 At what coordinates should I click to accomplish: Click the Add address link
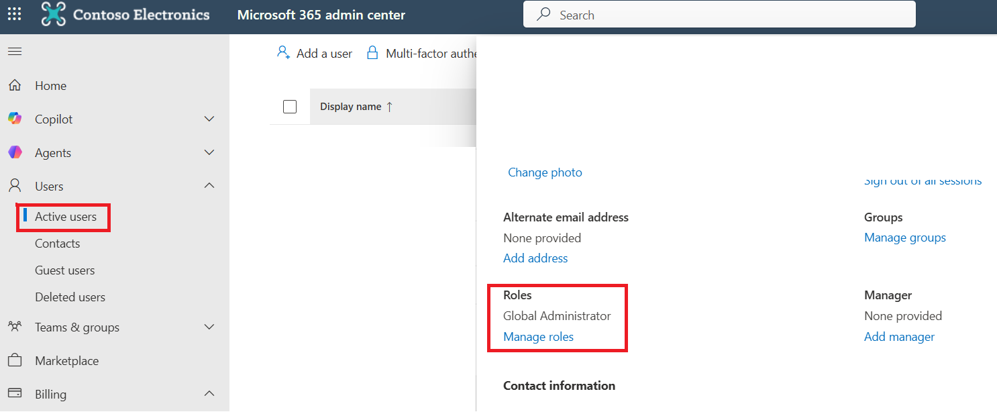[535, 258]
